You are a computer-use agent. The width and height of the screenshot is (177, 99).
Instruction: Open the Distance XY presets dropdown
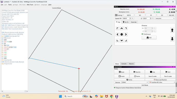coord(155,28)
